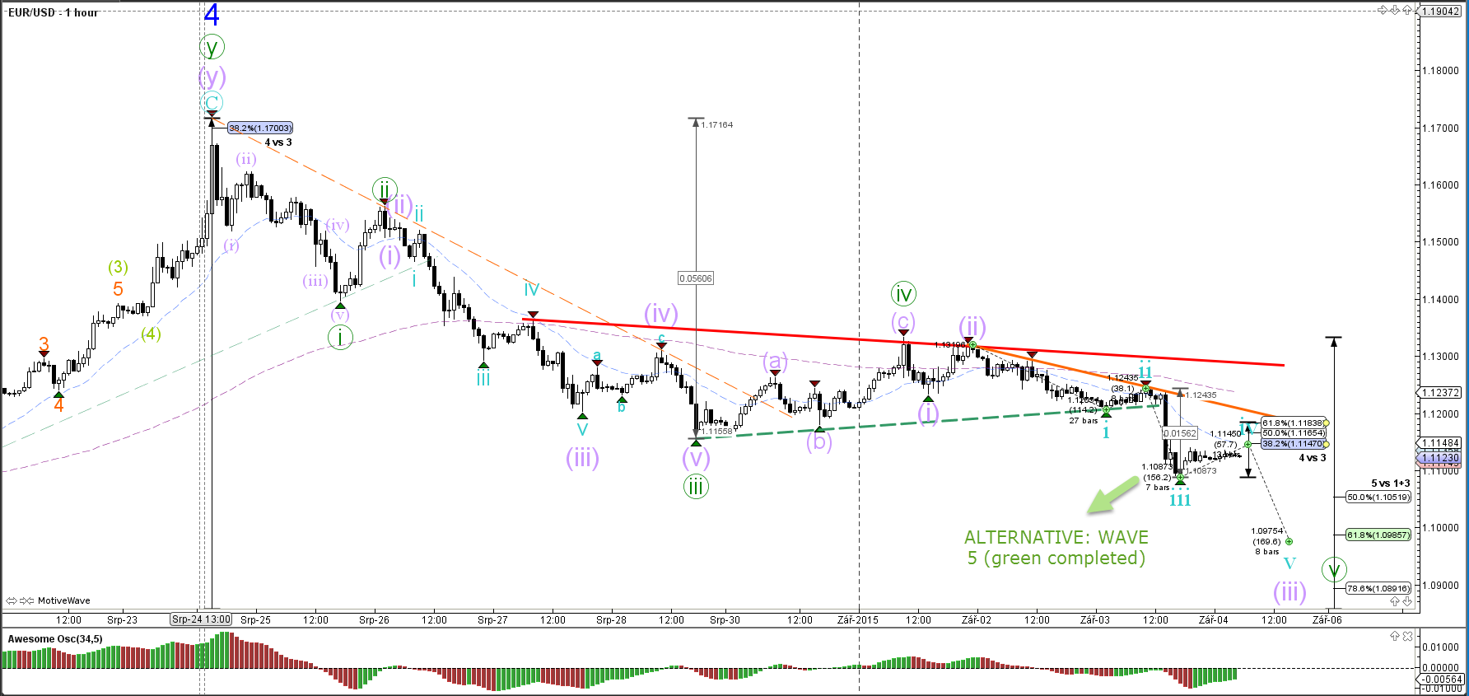Click the -0.00564 oscillator value marker
Viewport: 1469px width, 696px height.
pyautogui.click(x=1440, y=680)
